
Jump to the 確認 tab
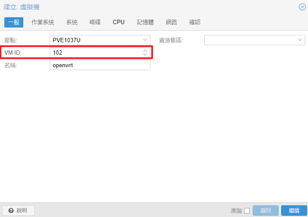(195, 22)
